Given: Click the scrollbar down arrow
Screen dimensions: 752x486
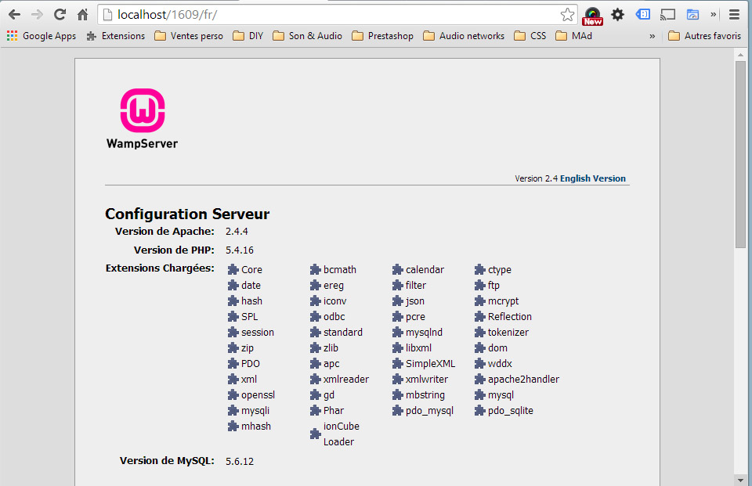Looking at the screenshot, I should (x=740, y=480).
